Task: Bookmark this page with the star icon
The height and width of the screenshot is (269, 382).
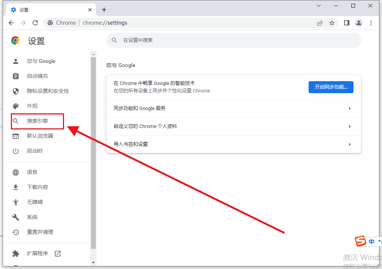Action: 332,23
